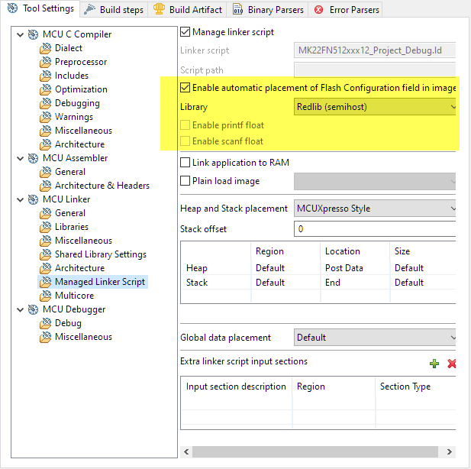
Task: Switch to the Build steps tab
Action: tap(115, 10)
